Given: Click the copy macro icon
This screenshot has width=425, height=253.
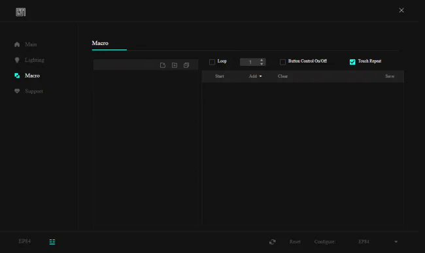Looking at the screenshot, I should pyautogui.click(x=186, y=65).
